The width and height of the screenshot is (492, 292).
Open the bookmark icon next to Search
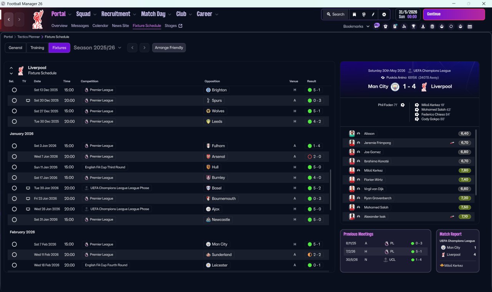[x=354, y=14]
